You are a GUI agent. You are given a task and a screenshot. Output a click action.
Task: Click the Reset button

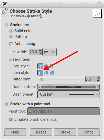[x=41, y=132]
